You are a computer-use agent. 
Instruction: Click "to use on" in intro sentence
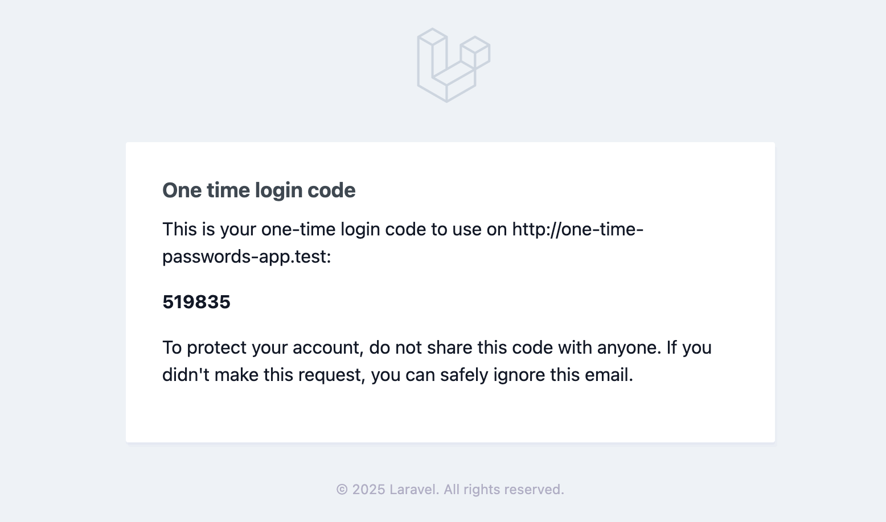(469, 229)
